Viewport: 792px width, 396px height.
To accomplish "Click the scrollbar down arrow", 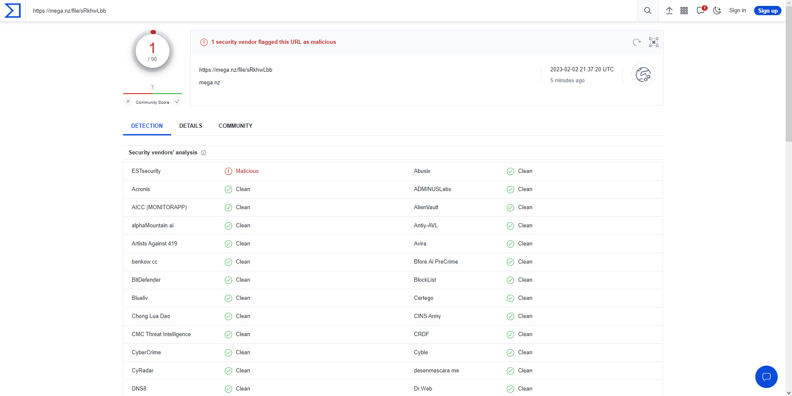I will 789,393.
